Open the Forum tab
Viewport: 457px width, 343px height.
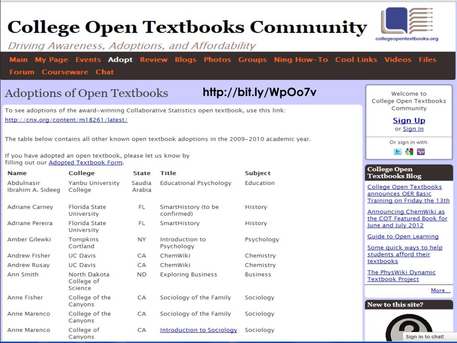(x=22, y=72)
